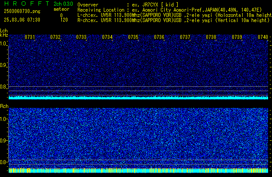The width and height of the screenshot is (272, 177).
Task: Click the HROFFT title text
Action: coord(27,3)
